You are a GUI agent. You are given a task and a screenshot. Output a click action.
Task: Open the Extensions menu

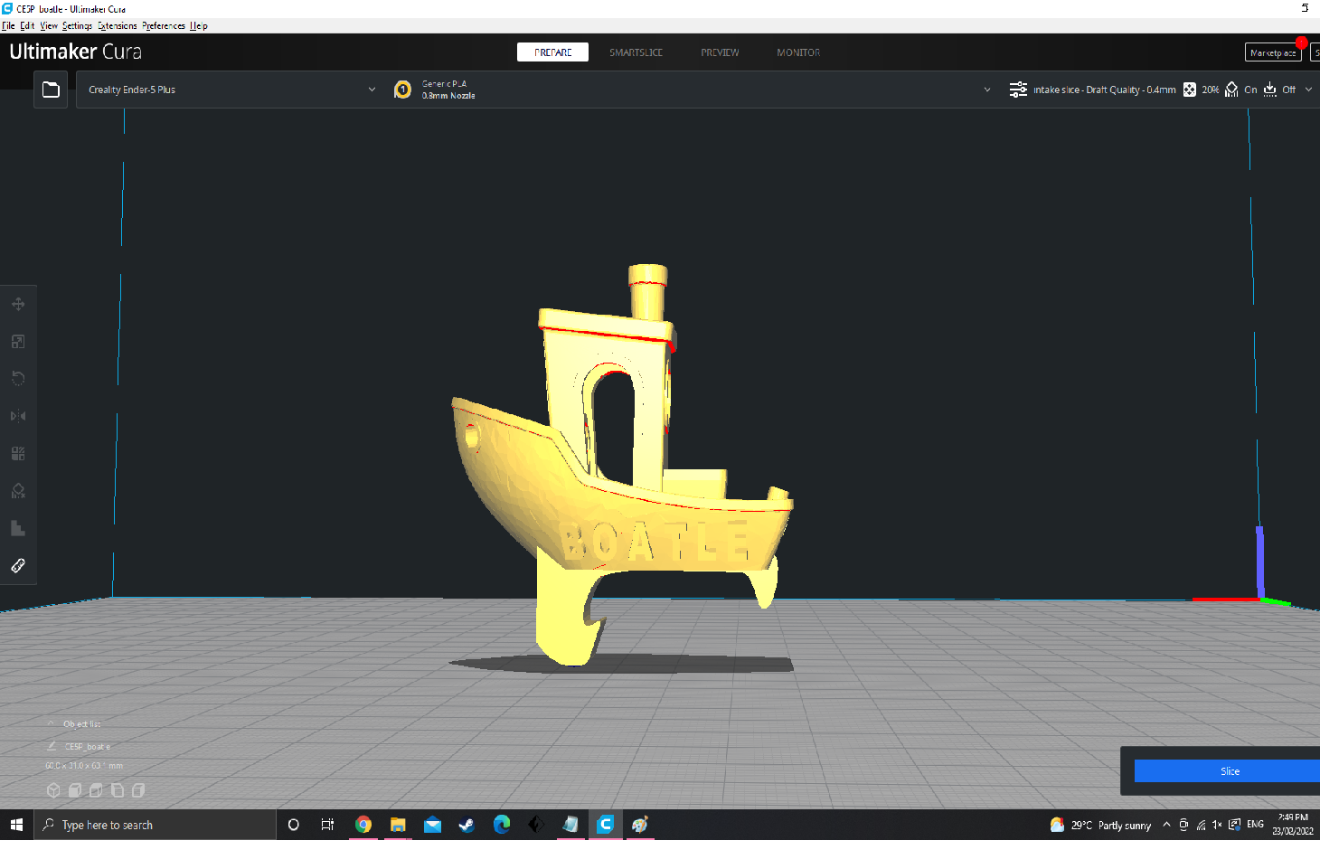point(117,26)
